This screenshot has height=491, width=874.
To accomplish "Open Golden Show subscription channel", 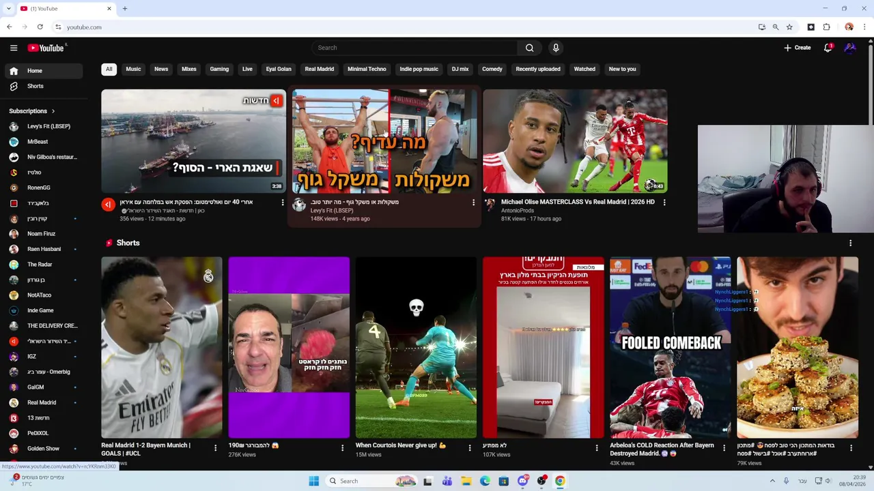I will click(44, 449).
